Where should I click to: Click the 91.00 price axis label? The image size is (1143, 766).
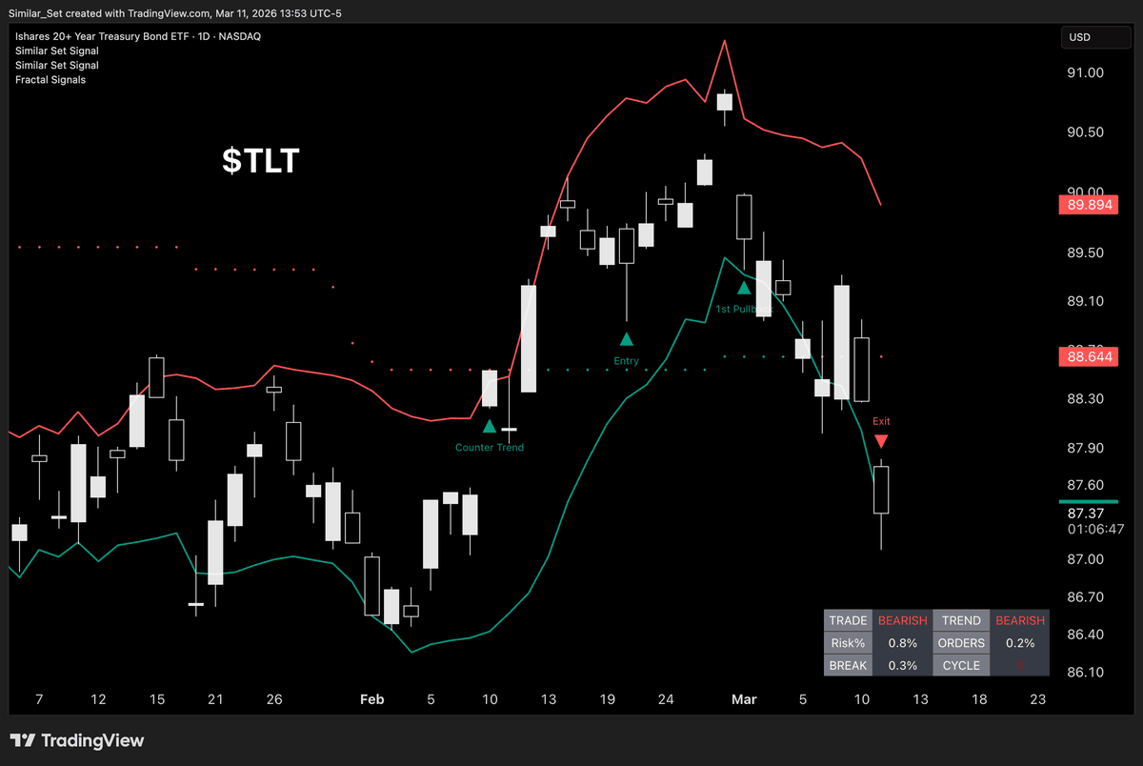tap(1086, 73)
